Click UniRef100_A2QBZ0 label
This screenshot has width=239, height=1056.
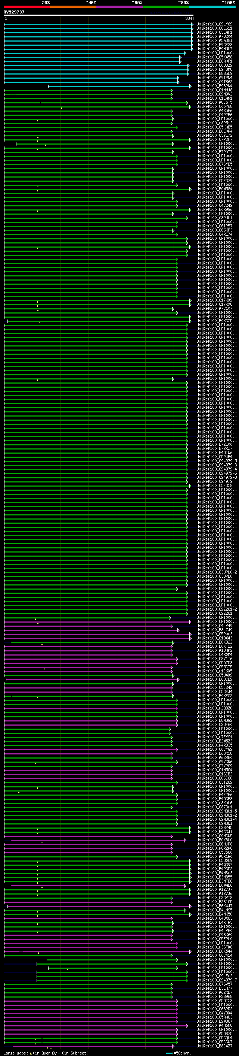(214, 708)
